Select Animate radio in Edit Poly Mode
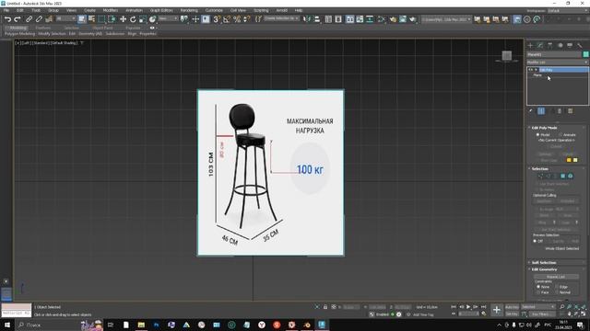This screenshot has width=590, height=331. (x=560, y=134)
